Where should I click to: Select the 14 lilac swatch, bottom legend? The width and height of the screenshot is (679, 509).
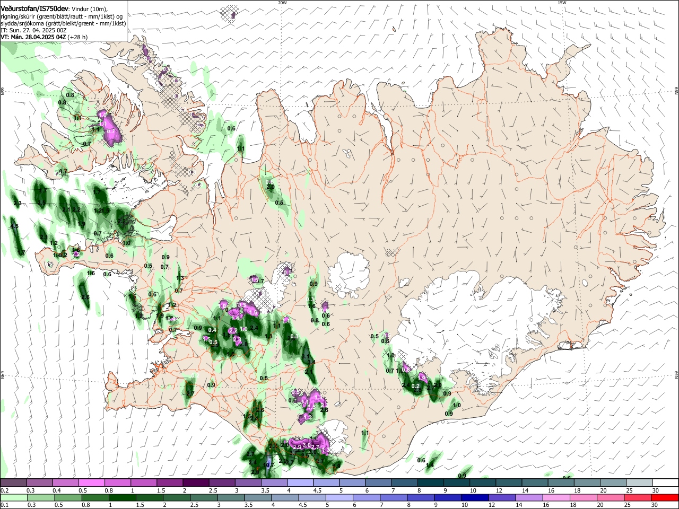click(528, 497)
